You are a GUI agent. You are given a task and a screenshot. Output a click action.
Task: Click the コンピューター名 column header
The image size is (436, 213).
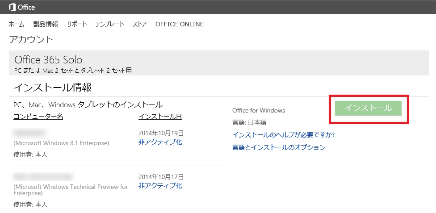38,117
